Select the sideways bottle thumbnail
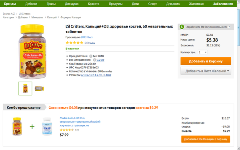This screenshot has width=240, height=150. click(39, 88)
